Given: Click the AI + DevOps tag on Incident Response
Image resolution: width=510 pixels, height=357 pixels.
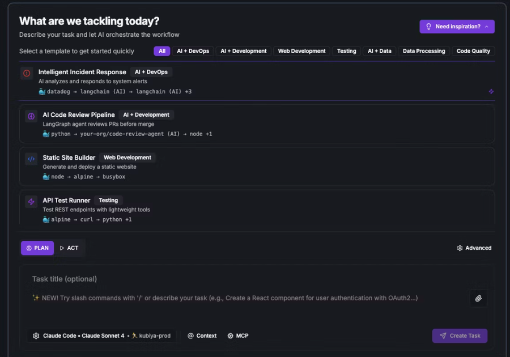Looking at the screenshot, I should point(151,72).
